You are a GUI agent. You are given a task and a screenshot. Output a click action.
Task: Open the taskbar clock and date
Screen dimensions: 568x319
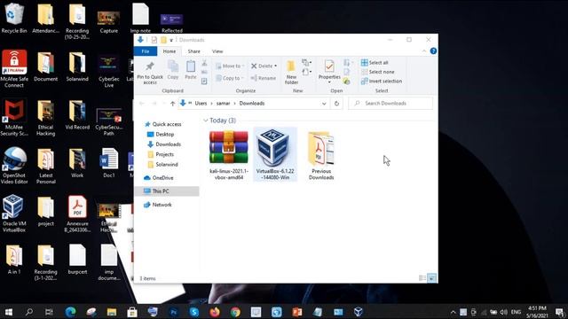coord(537,312)
